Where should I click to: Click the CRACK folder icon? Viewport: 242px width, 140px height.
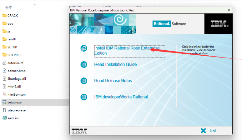[4, 15]
